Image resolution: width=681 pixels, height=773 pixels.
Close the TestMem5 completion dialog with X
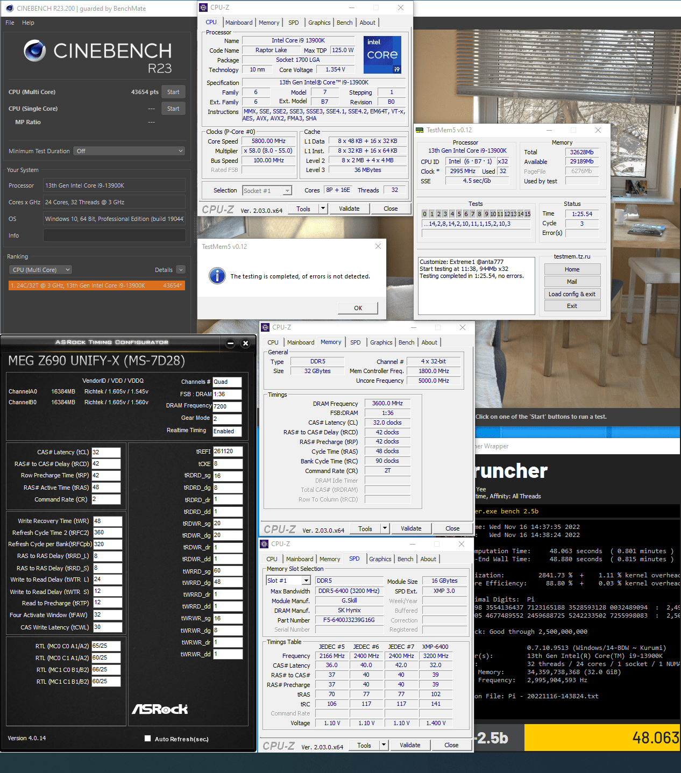pos(378,246)
